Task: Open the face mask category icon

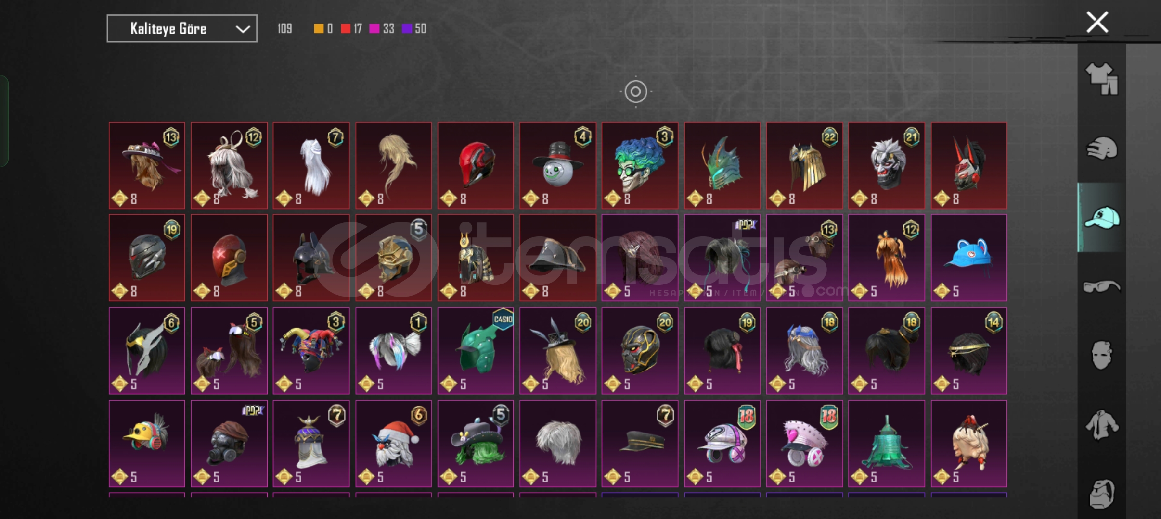Action: coord(1101,356)
